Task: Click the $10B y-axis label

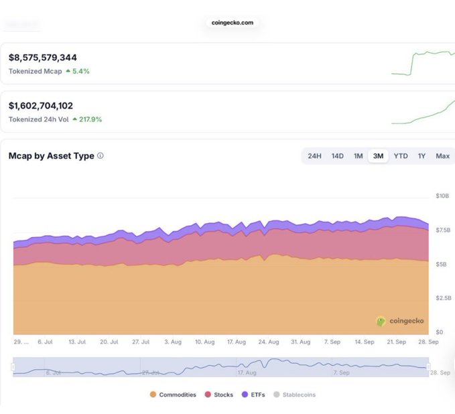Action: 442,196
